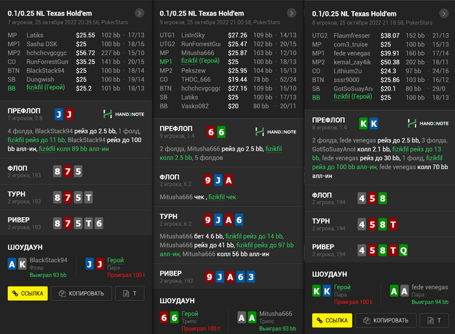Select Mitusha666 row in second players list
Viewport: 455px width, 334px height.
[227, 53]
